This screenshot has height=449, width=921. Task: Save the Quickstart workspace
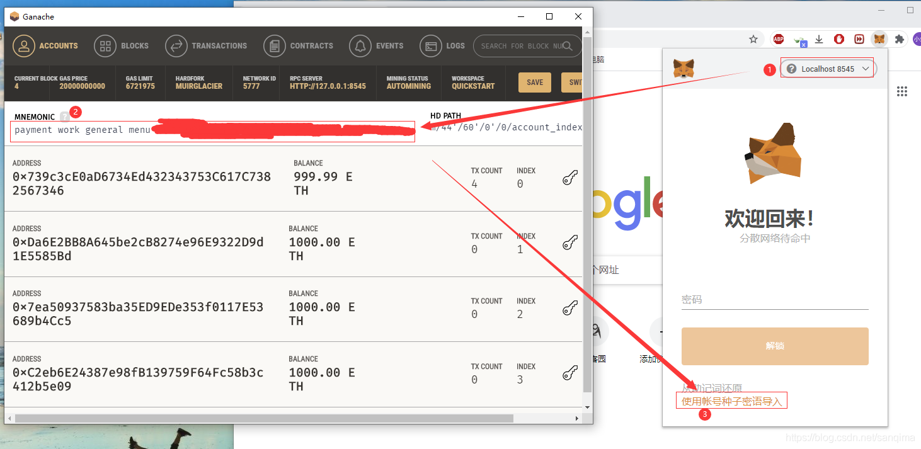pos(535,82)
